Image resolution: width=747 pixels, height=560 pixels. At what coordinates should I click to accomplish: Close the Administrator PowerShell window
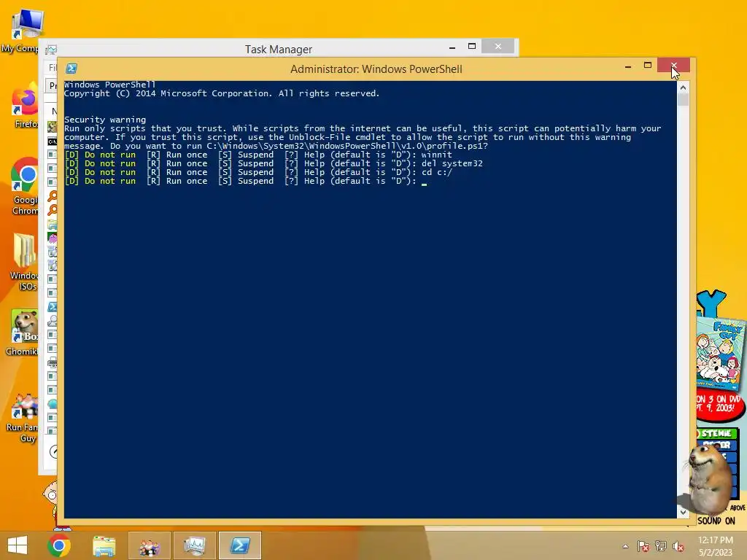[673, 65]
